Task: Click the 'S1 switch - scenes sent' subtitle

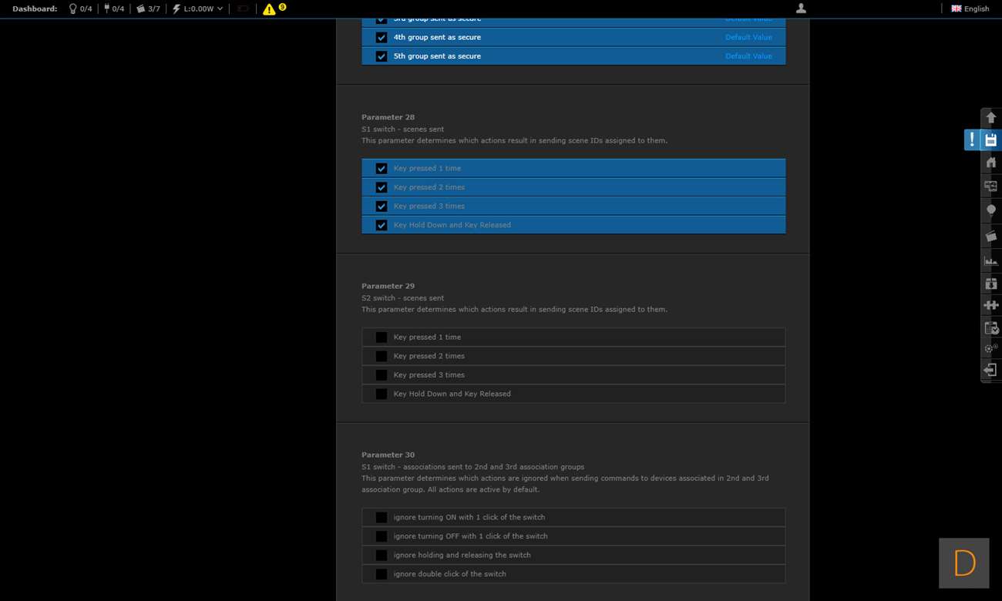Action: [x=402, y=129]
